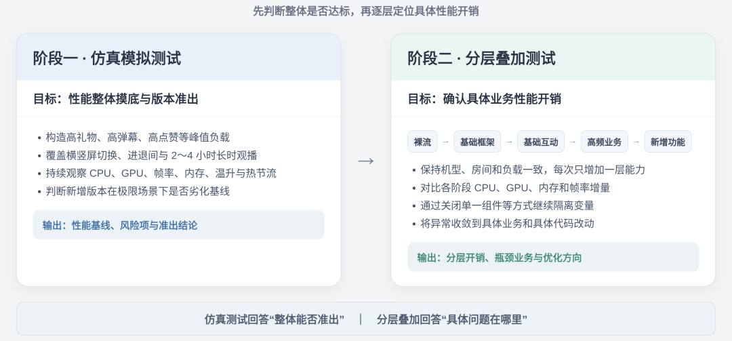
Task: Click the 目标：性能整体摸底与版本准出 line
Action: (x=116, y=99)
